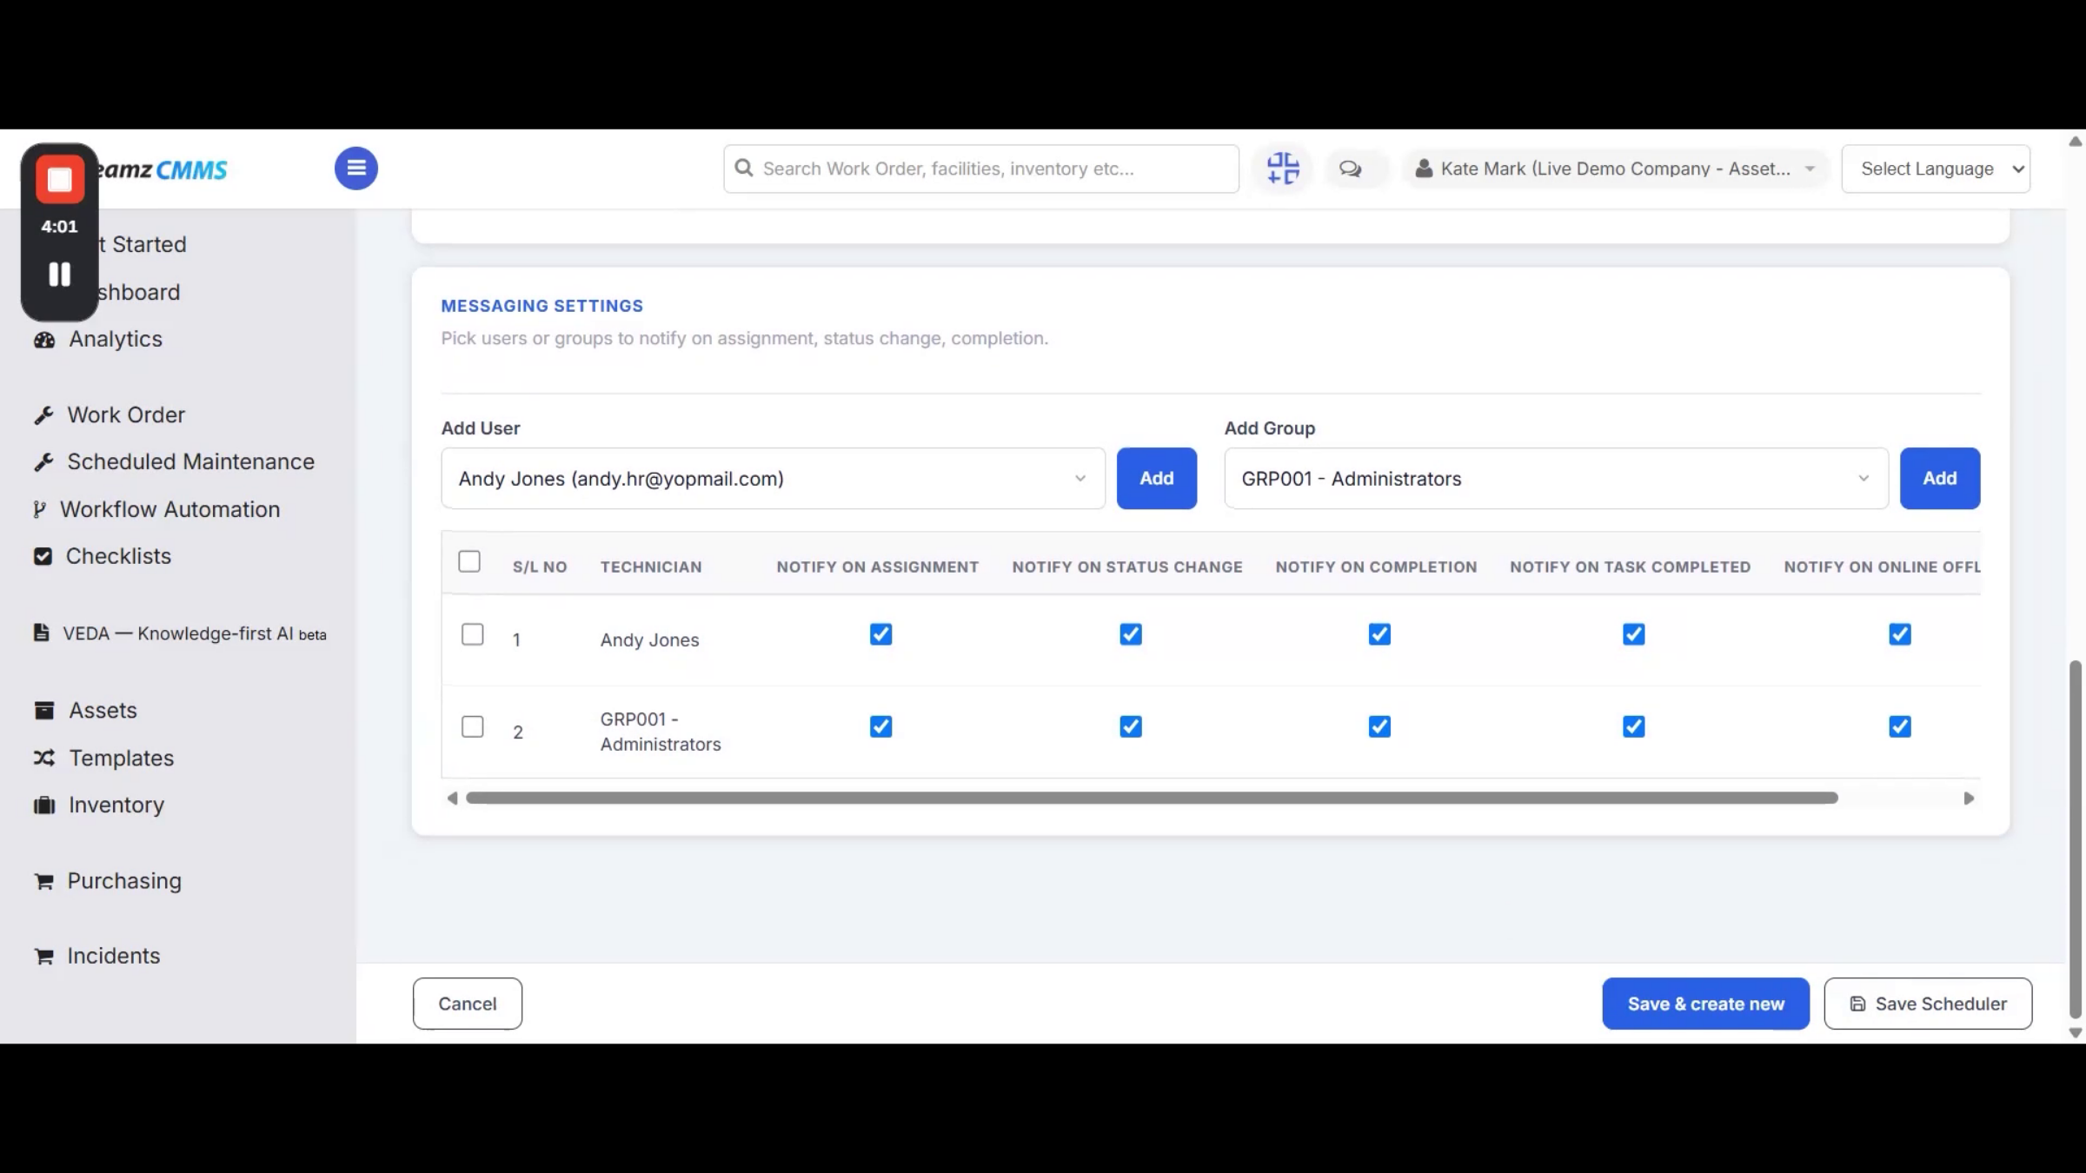2086x1173 pixels.
Task: Open Checklists from the sidebar
Action: 119,557
